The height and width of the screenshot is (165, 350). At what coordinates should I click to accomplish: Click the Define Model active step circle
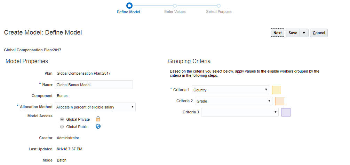click(129, 6)
